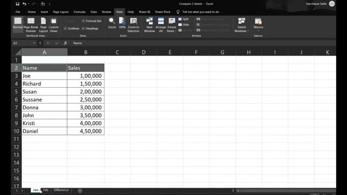Click the Cancel X in the formula bar

[48, 43]
